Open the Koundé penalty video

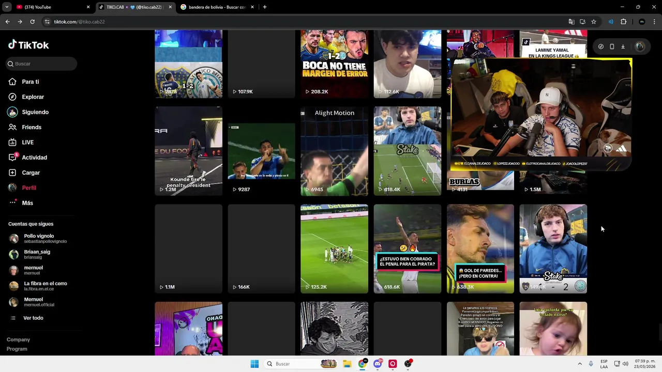pyautogui.click(x=188, y=151)
